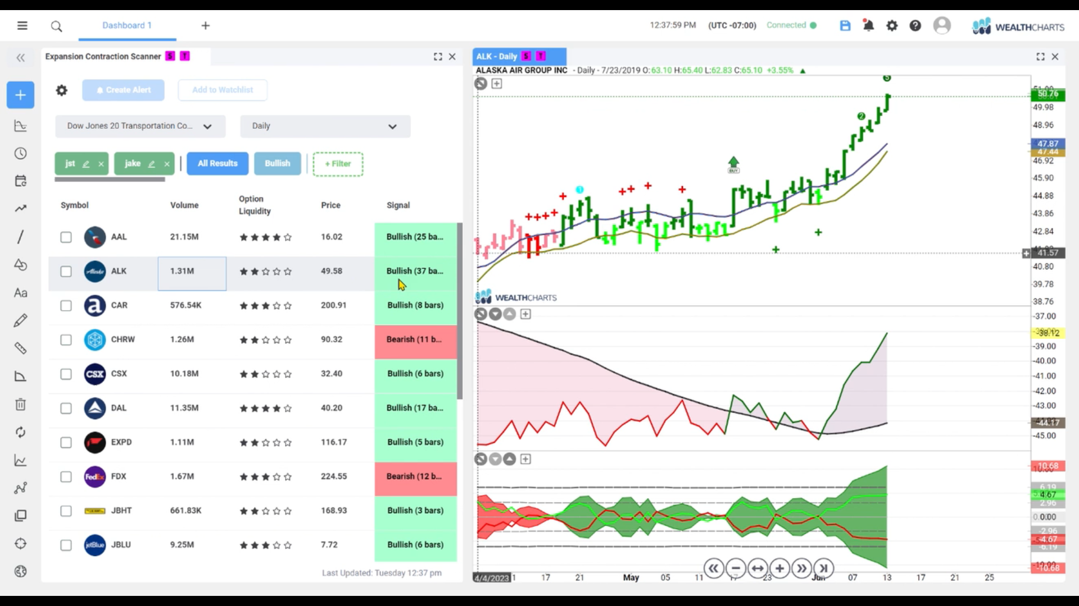Image resolution: width=1079 pixels, height=606 pixels.
Task: Click the trash delete drawings icon
Action: 20,404
